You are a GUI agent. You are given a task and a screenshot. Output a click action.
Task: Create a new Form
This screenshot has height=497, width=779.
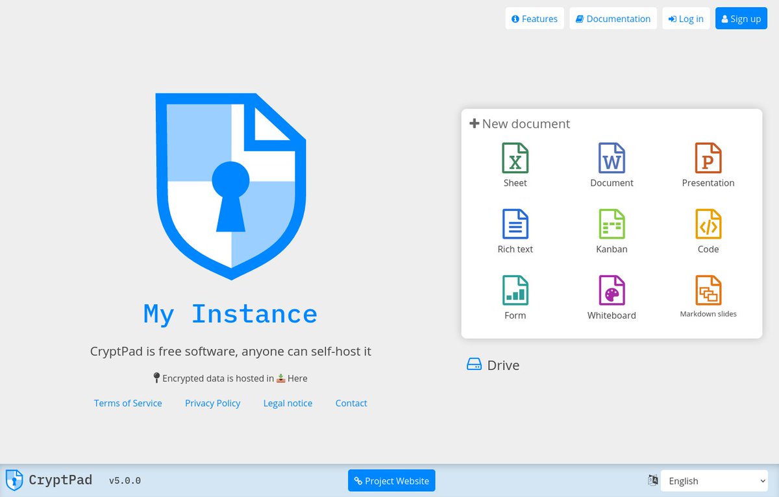click(515, 298)
